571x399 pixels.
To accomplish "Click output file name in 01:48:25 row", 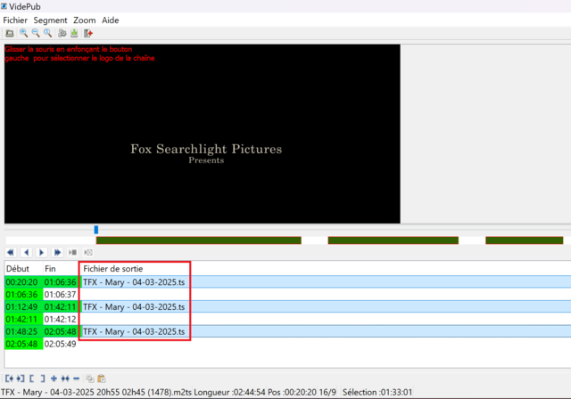I will click(x=134, y=332).
